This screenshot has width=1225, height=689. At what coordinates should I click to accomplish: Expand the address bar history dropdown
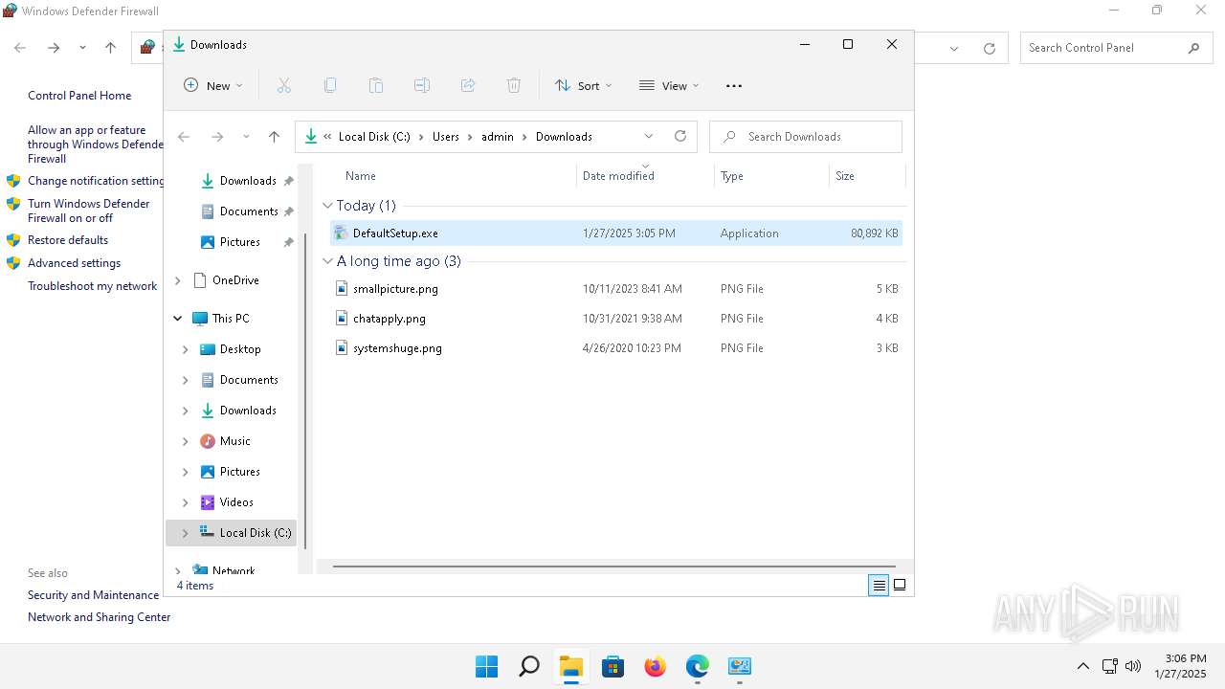(649, 136)
